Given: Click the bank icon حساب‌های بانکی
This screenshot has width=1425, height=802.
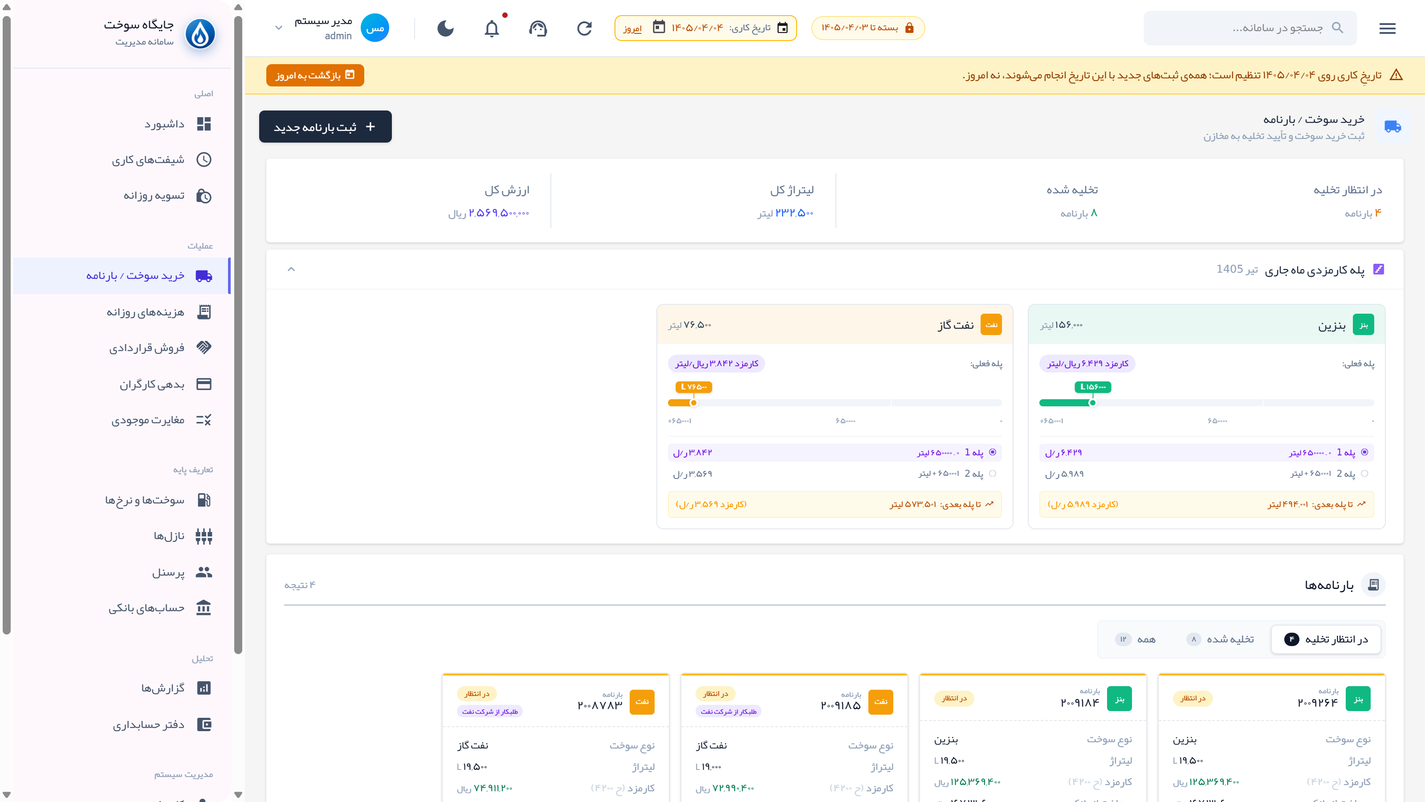Looking at the screenshot, I should point(204,608).
